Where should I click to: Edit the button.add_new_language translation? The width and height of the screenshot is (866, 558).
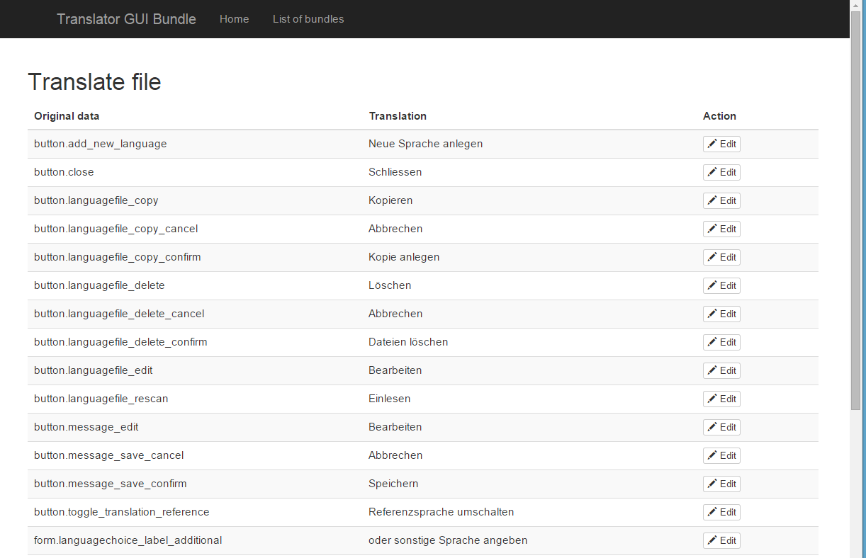pyautogui.click(x=721, y=144)
